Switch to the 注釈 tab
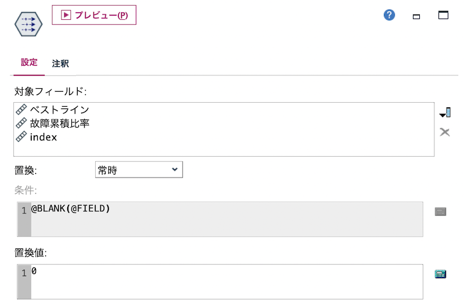The image size is (464, 304). click(x=60, y=63)
